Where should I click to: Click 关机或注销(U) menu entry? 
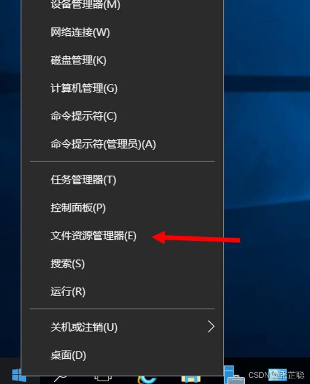click(122, 327)
